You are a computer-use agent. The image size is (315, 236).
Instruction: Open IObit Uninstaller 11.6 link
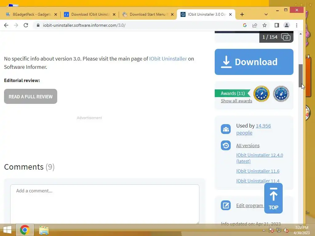pyautogui.click(x=258, y=171)
